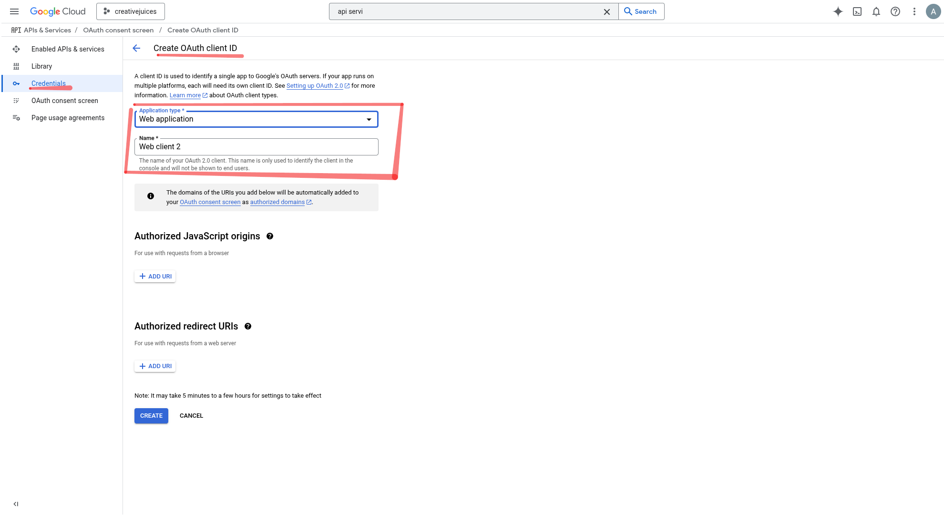944x515 pixels.
Task: Click the Gemini AI sparkle icon
Action: [838, 11]
